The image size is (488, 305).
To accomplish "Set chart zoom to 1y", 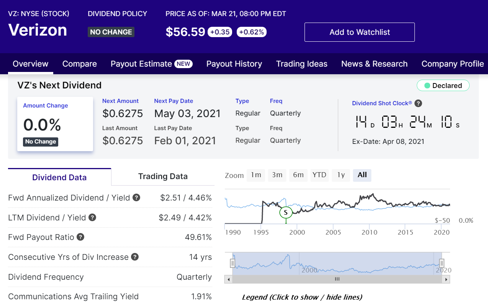I will (x=341, y=175).
